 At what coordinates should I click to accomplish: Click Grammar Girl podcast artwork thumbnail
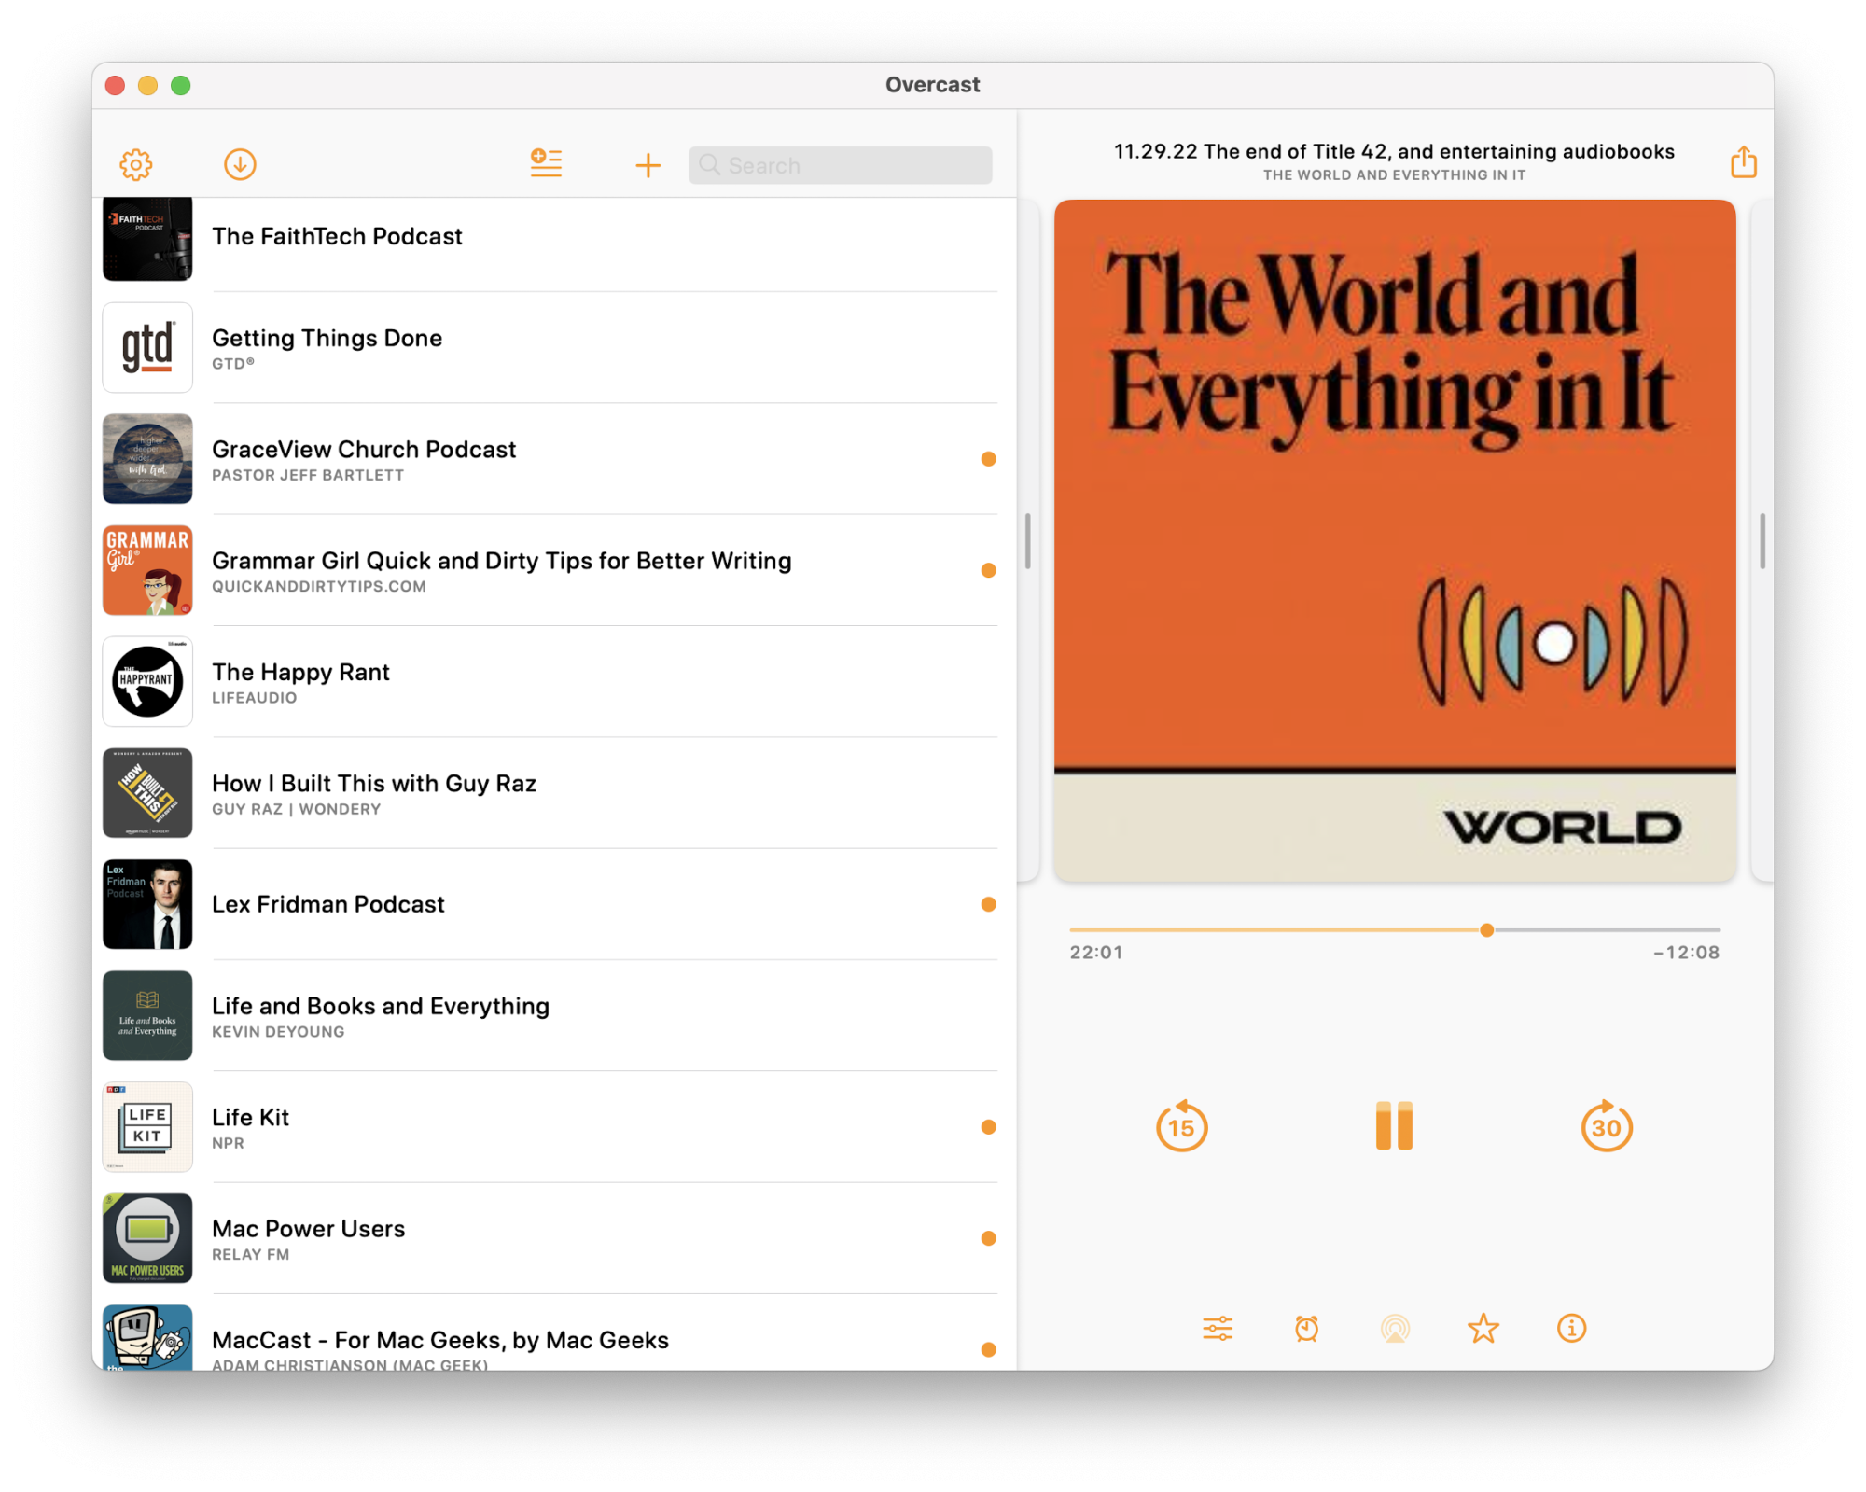pos(147,570)
